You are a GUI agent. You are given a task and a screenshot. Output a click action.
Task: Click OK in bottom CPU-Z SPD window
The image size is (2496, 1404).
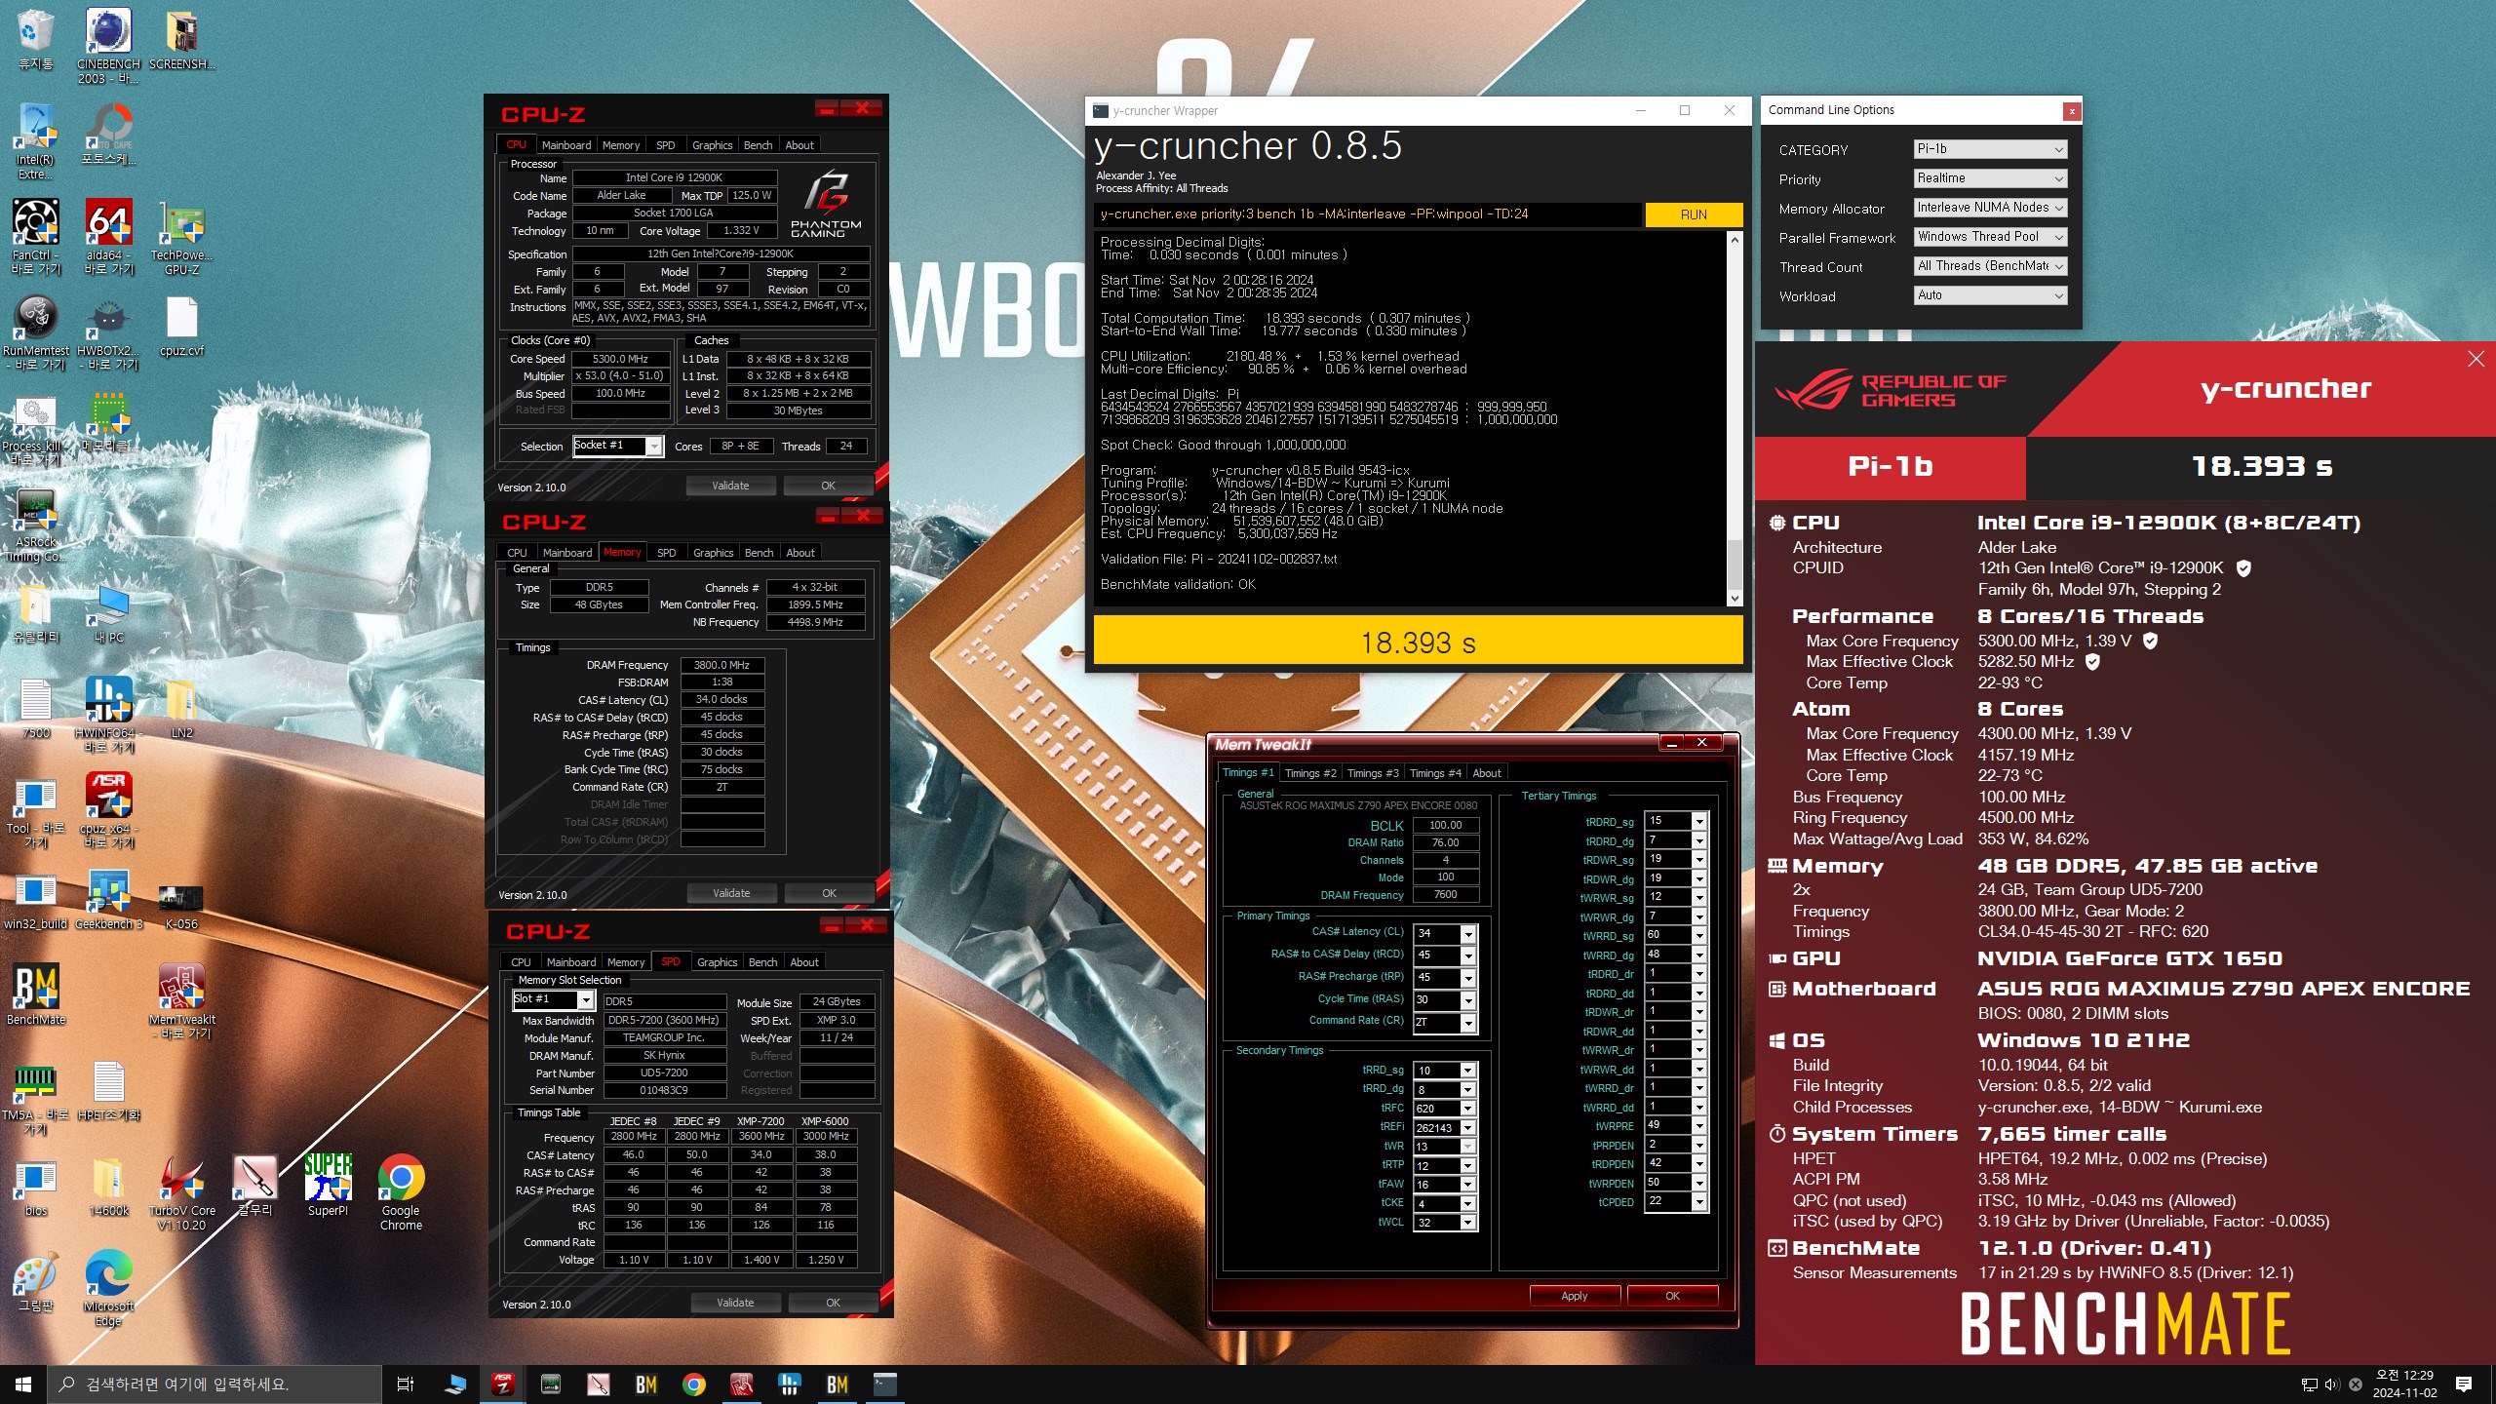pyautogui.click(x=833, y=1303)
